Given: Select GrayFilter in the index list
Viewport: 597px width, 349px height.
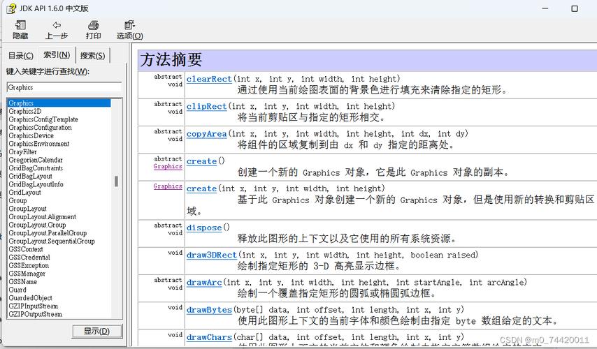Looking at the screenshot, I should [22, 152].
